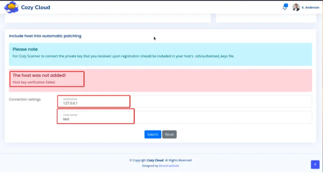This screenshot has height=174, width=323.
Task: Click the 'Connection settings' label
Action: click(x=25, y=100)
